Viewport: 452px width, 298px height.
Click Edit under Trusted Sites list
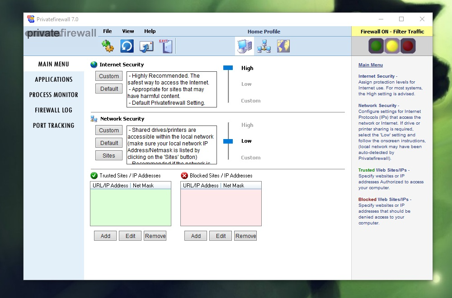(130, 236)
